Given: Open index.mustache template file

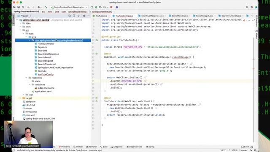Looking at the screenshot, I should click(x=46, y=88).
